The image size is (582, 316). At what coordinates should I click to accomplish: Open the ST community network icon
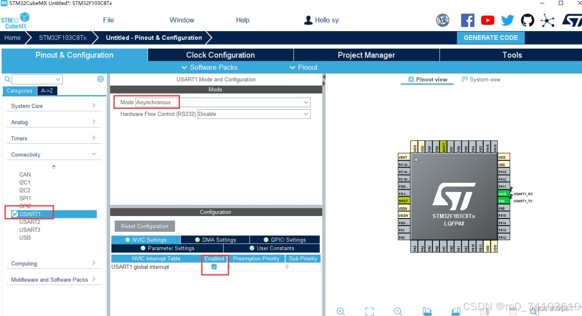(x=548, y=20)
